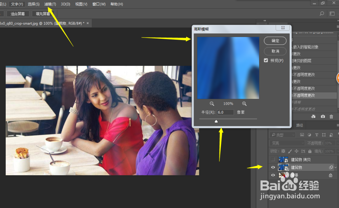Screen dimensions: 339x208
Task: Lock all layer attributes
Action: click(310, 151)
